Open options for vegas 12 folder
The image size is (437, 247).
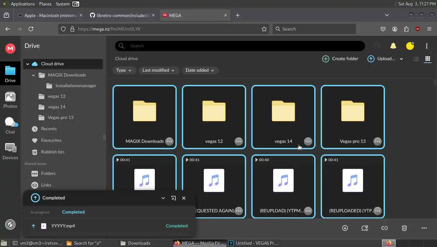tap(239, 141)
